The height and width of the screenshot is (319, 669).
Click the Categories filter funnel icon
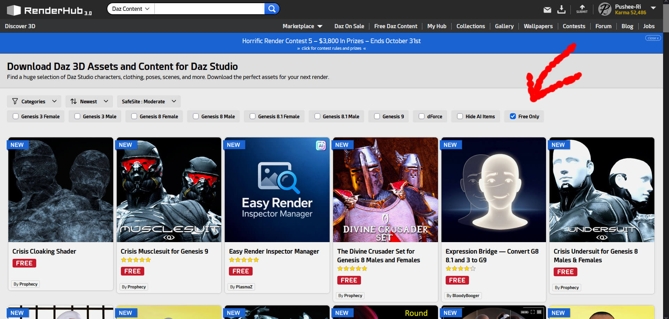(x=15, y=101)
